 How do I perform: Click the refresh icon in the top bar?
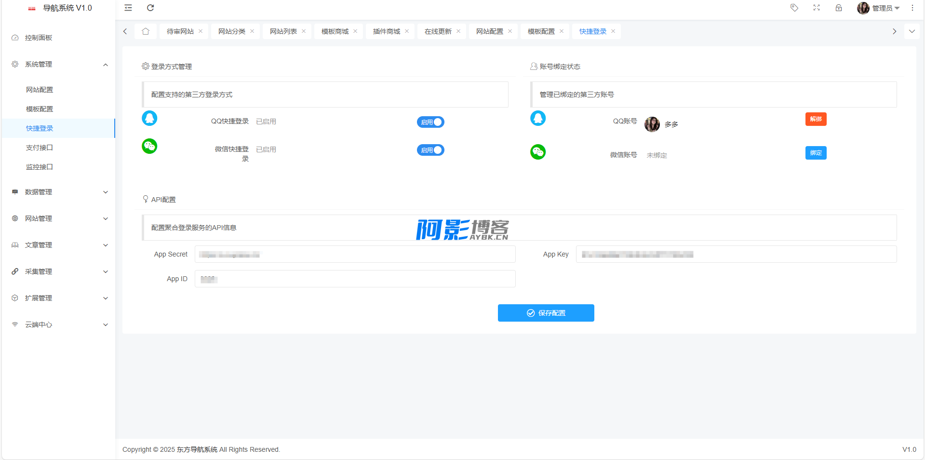(150, 8)
